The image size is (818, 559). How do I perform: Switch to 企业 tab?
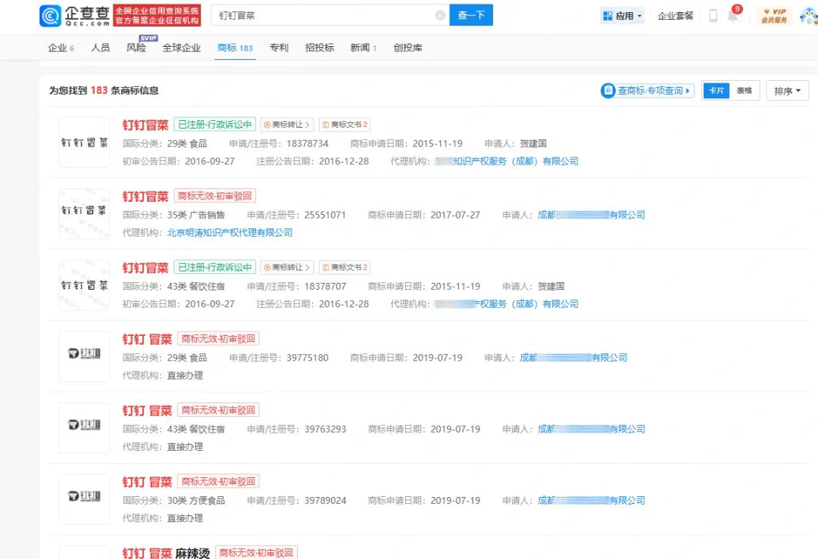tap(61, 48)
